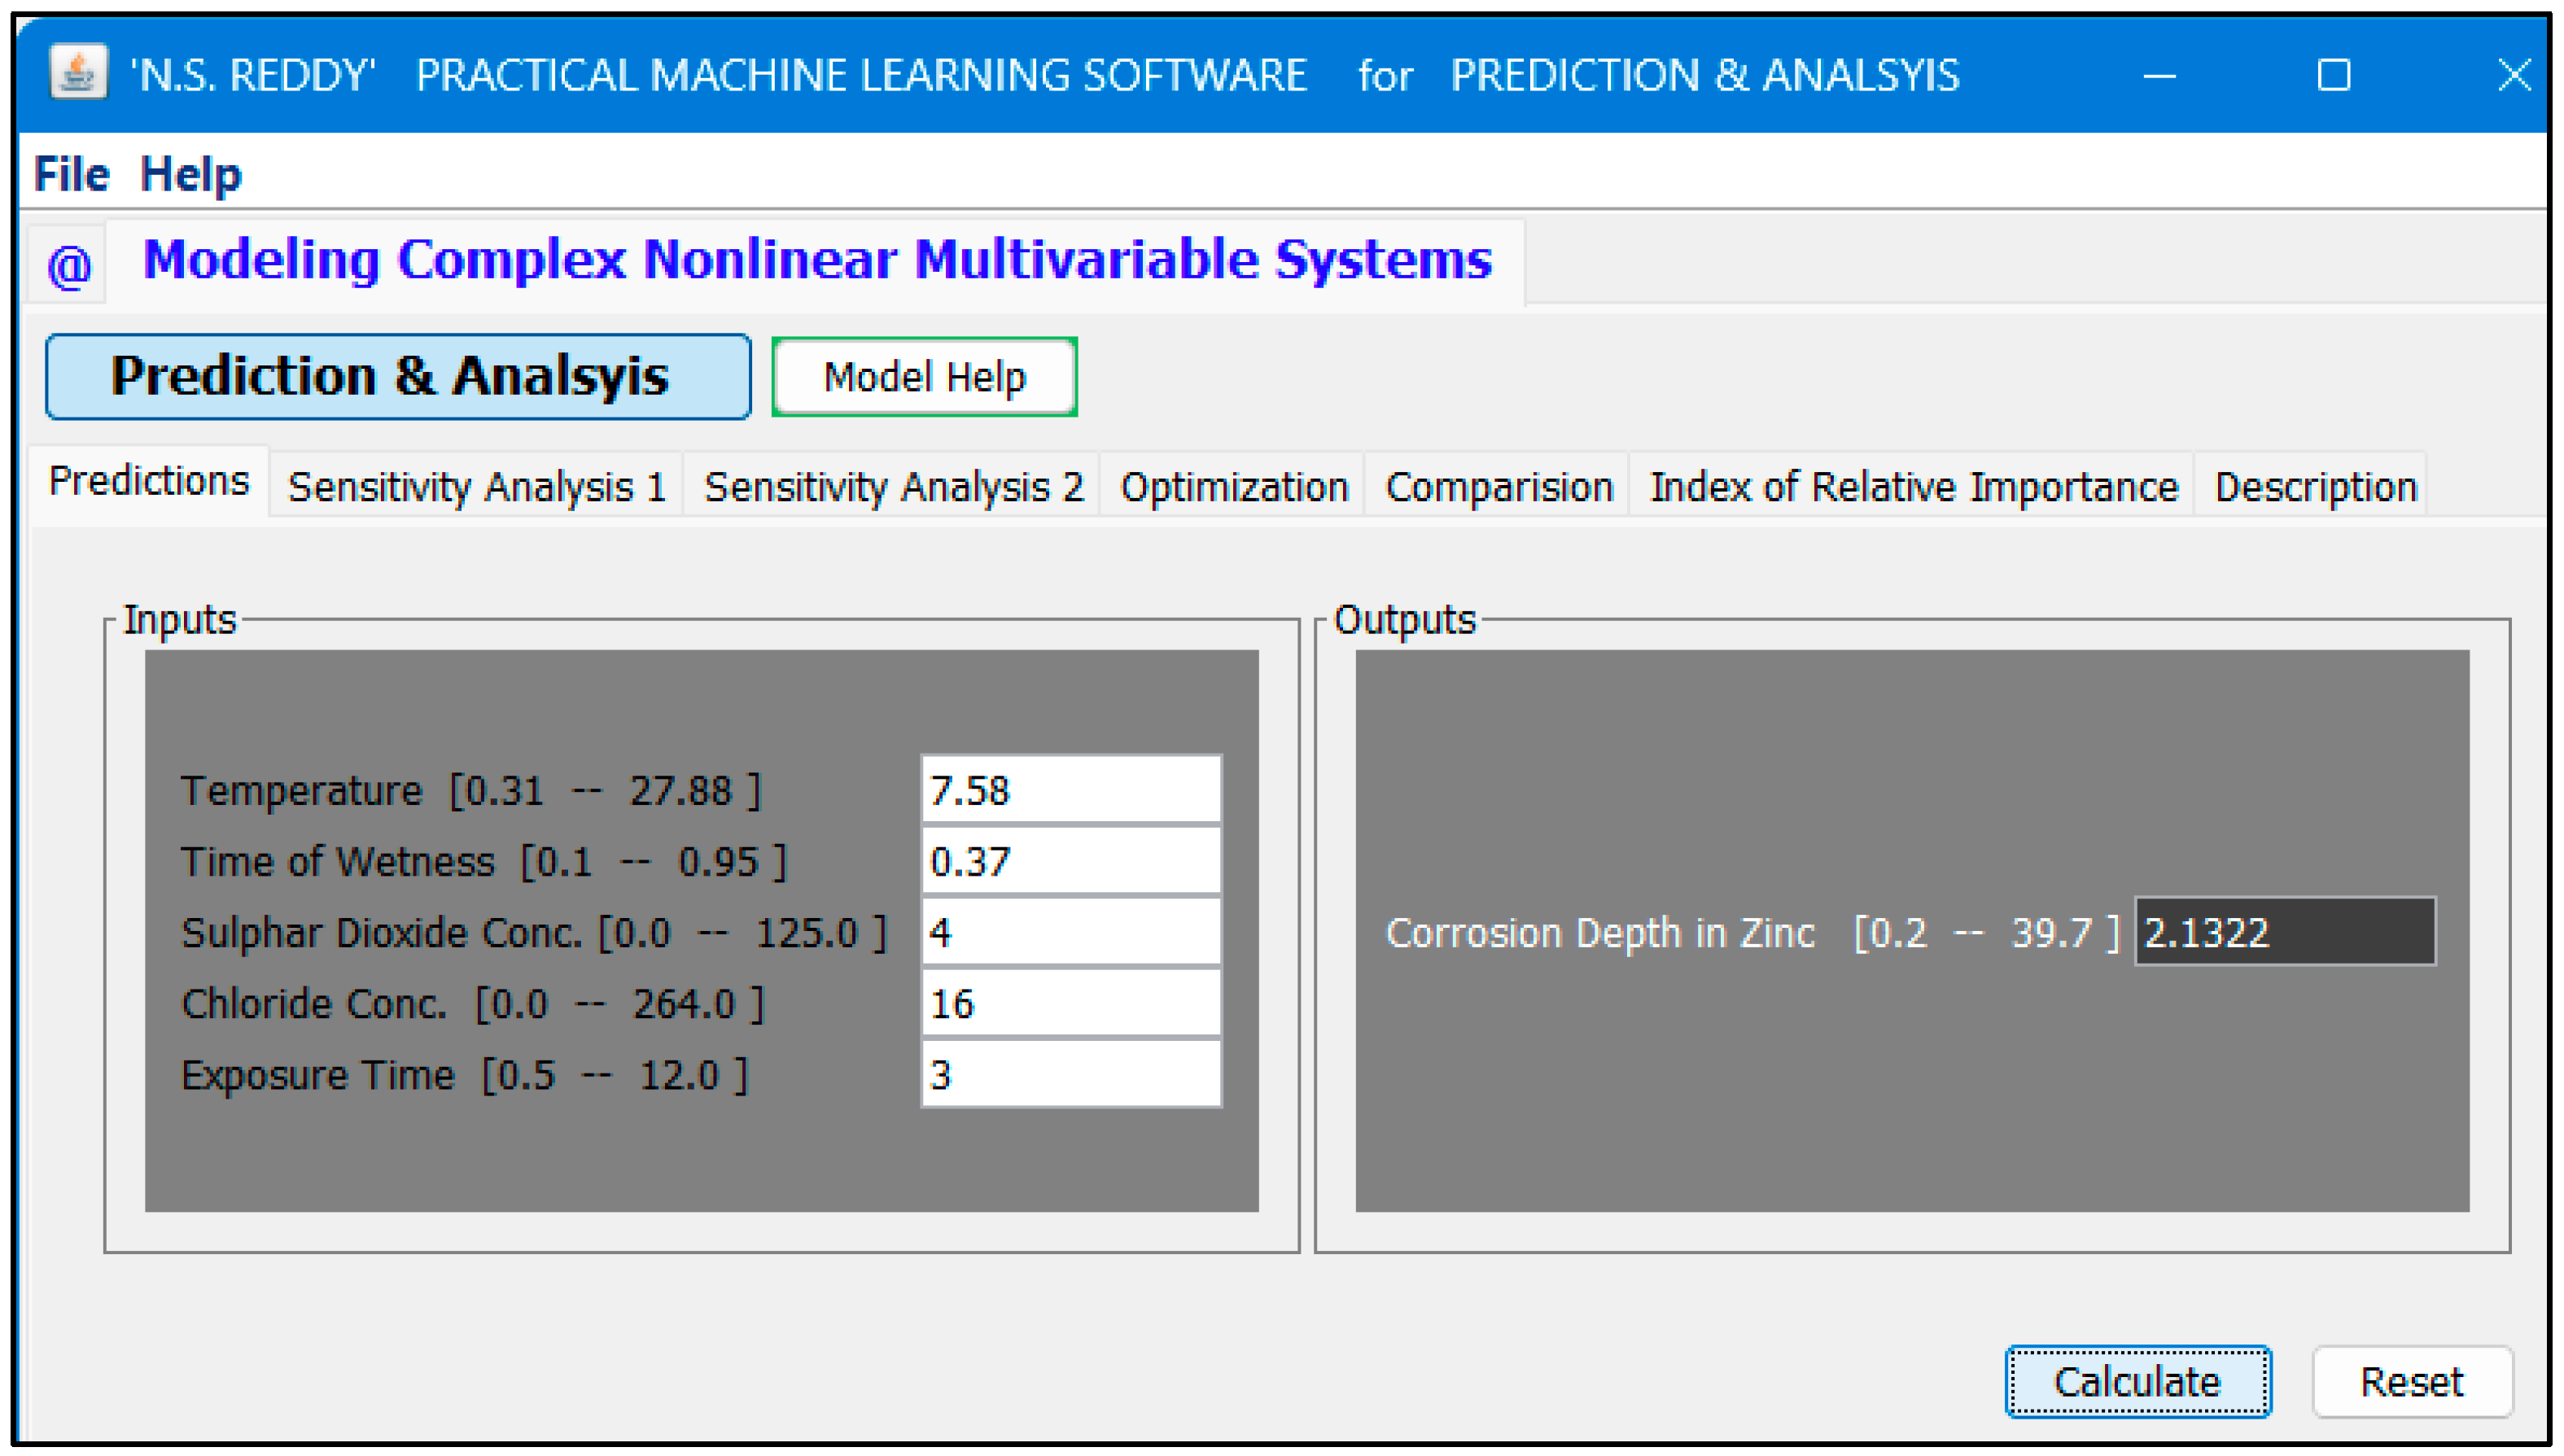Open the Optimization tab
This screenshot has width=2564, height=1456.
coord(1233,487)
